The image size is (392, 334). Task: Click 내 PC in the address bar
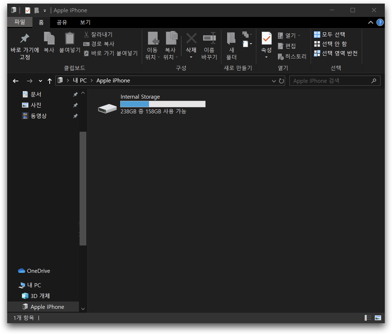[x=80, y=81]
